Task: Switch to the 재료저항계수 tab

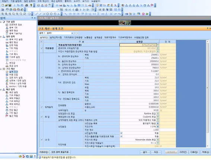Action: point(110,37)
